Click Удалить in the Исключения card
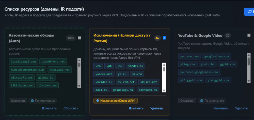The height and width of the screenshot is (120, 254). click(x=157, y=108)
